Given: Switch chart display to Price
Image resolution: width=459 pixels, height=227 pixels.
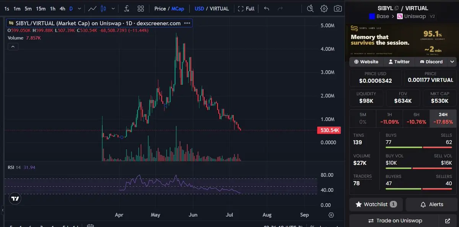Looking at the screenshot, I should (160, 8).
